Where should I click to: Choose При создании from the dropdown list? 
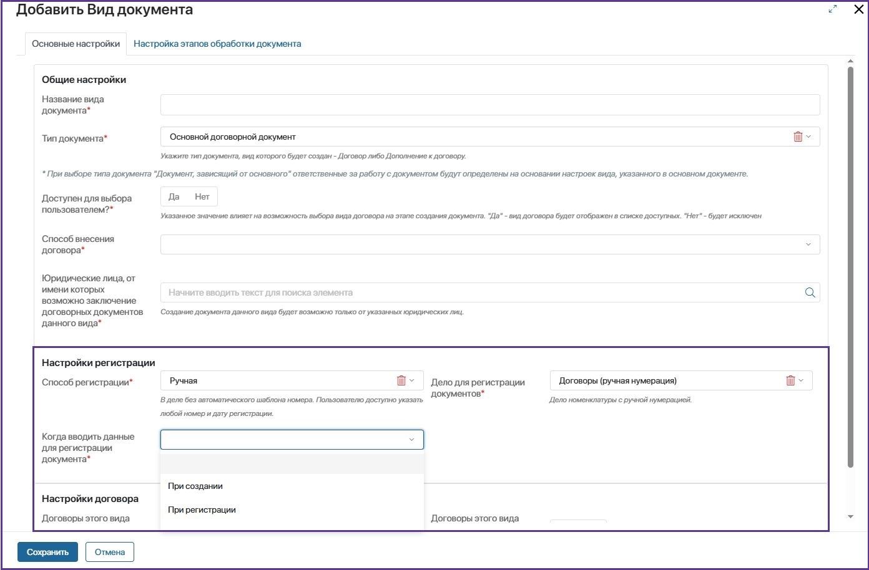pyautogui.click(x=195, y=486)
